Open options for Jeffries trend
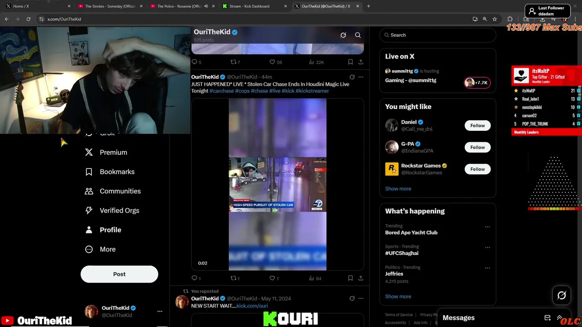 pyautogui.click(x=487, y=268)
